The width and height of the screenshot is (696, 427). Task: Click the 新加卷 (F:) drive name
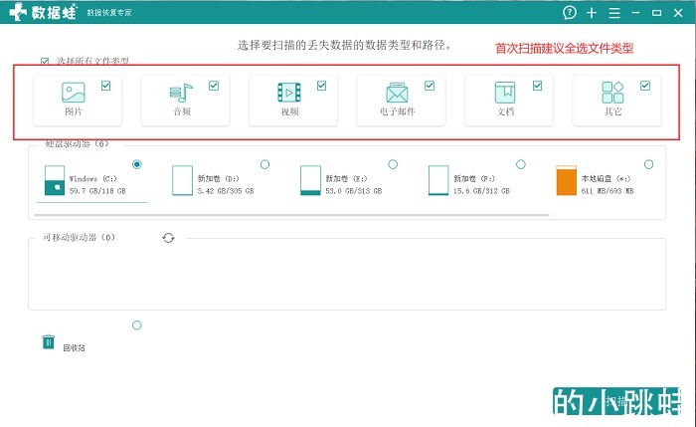pos(474,178)
